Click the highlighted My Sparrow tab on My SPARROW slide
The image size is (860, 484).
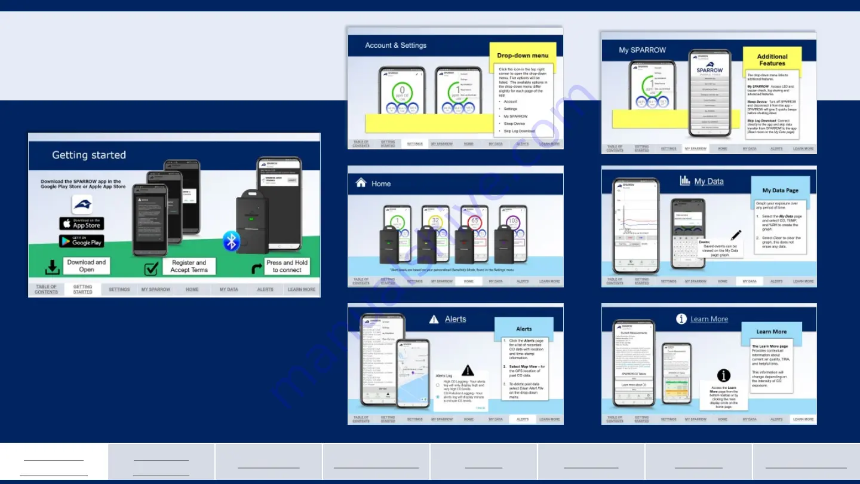click(695, 149)
